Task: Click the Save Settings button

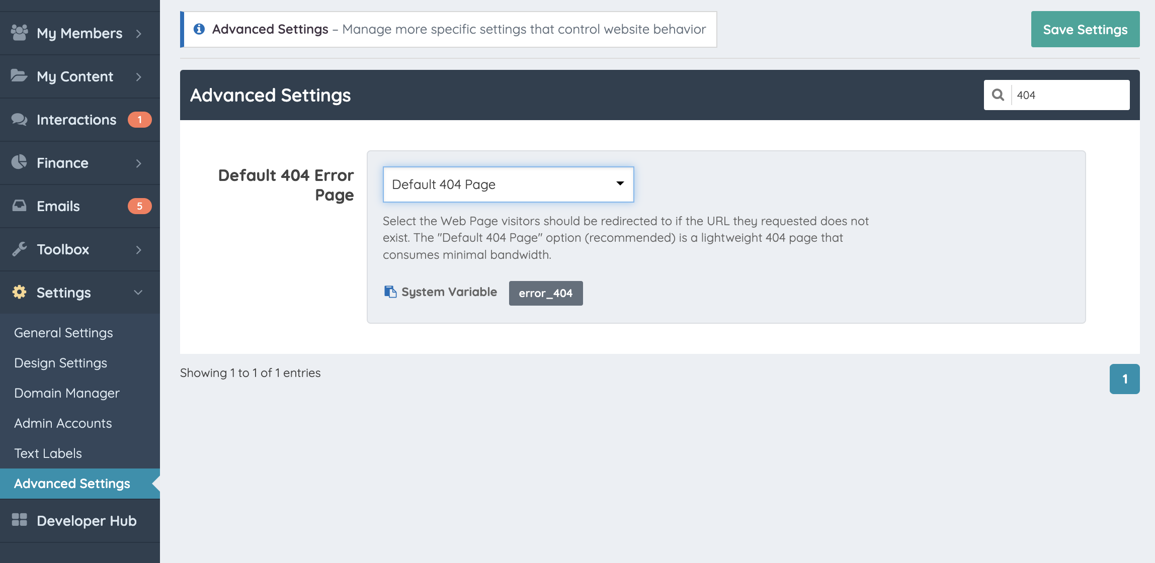Action: [1085, 30]
